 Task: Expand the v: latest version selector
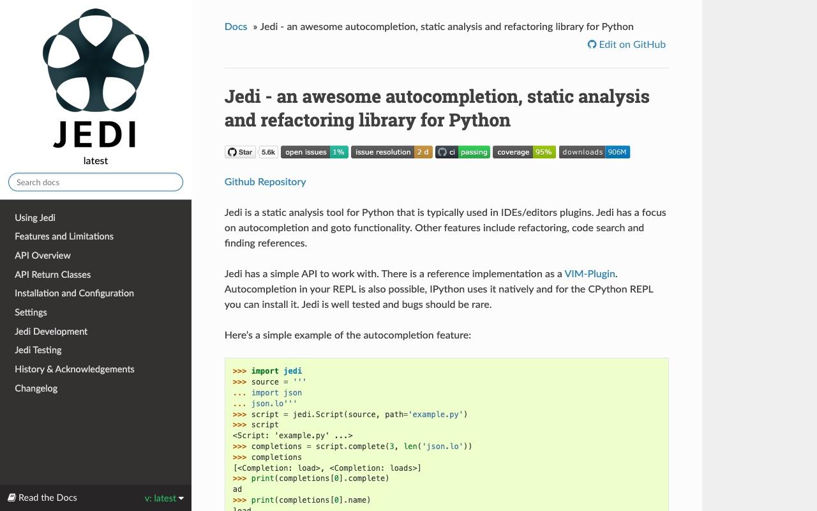pyautogui.click(x=164, y=498)
